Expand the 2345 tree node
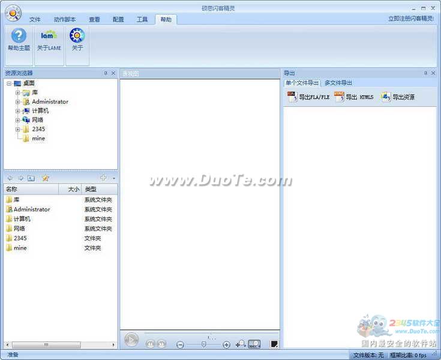 [18, 130]
